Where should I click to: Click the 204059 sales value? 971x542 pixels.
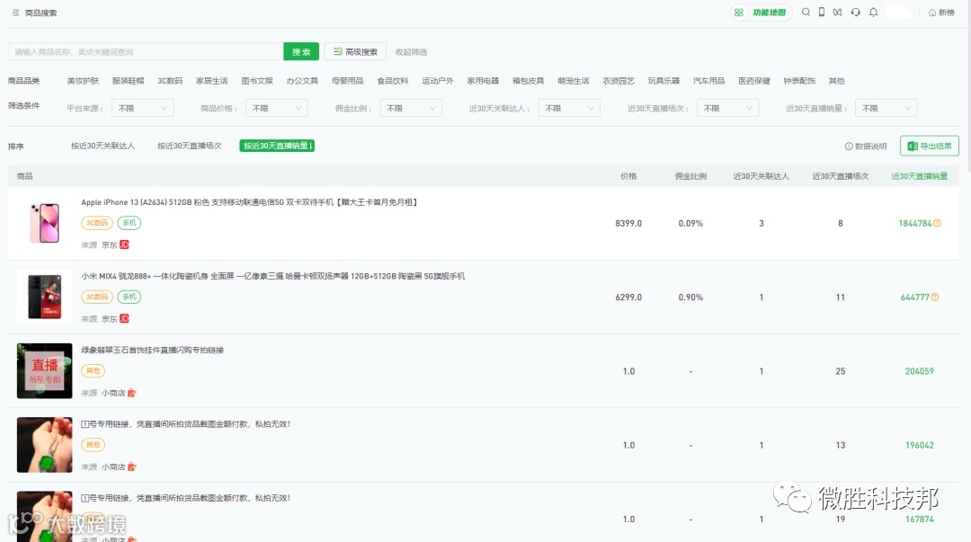(x=920, y=371)
